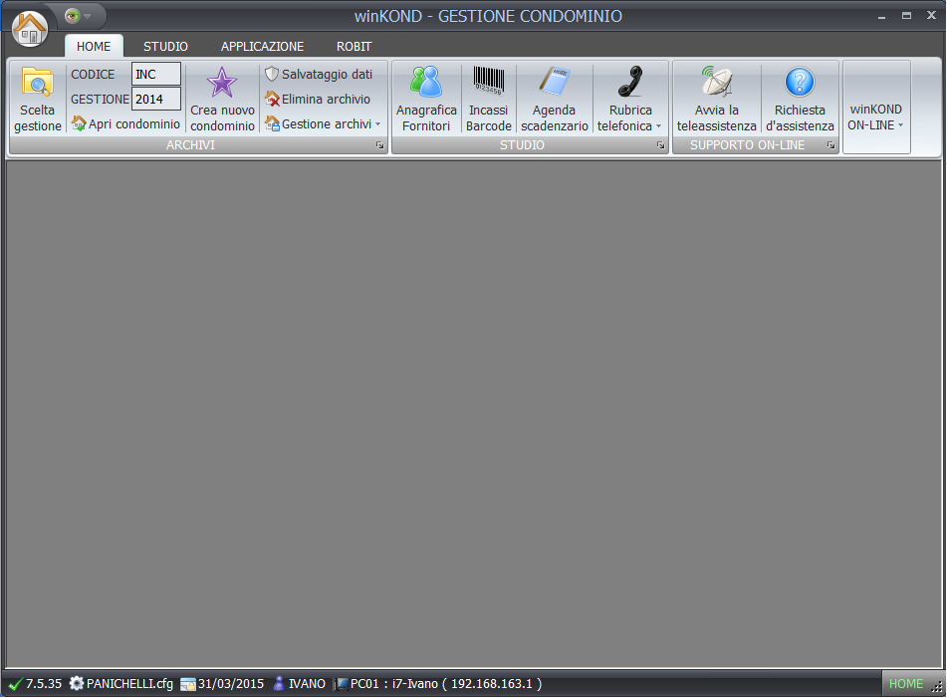The height and width of the screenshot is (698, 947).
Task: Click the green HOME status bar indicator
Action: tap(905, 683)
